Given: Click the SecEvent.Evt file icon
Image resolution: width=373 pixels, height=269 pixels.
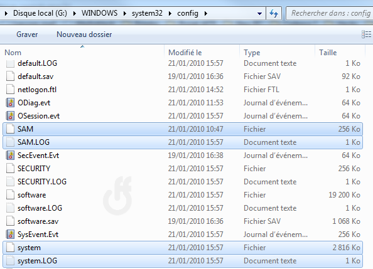Looking at the screenshot, I should [x=10, y=155].
